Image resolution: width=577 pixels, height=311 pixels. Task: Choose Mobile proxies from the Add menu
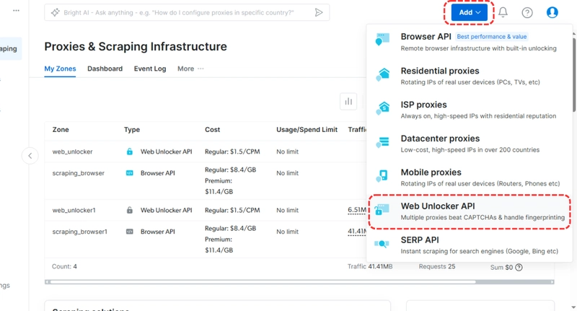point(470,178)
